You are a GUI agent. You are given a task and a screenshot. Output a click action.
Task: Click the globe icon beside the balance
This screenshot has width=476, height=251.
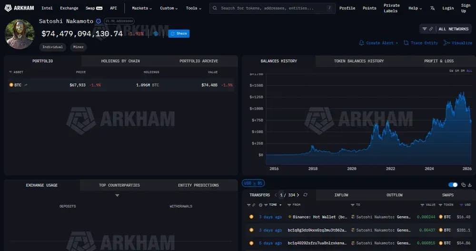(x=156, y=34)
